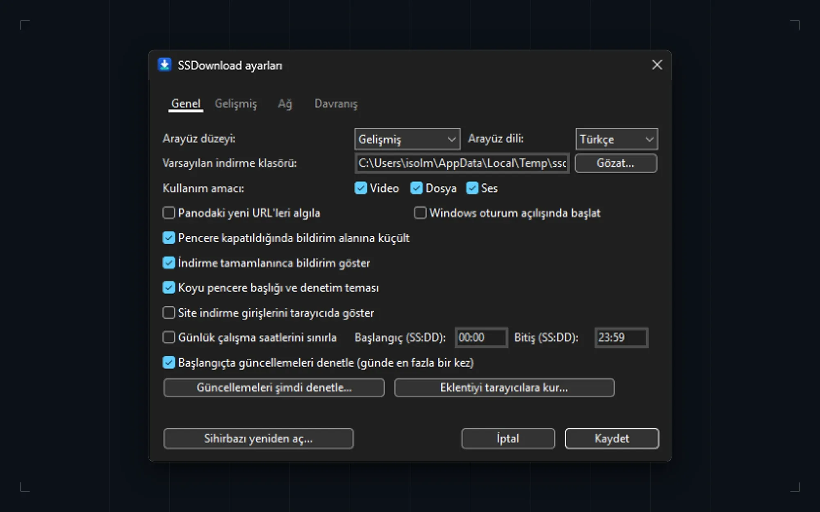820x512 pixels.
Task: Click the Kullanım amacı: label
Action: (203, 188)
